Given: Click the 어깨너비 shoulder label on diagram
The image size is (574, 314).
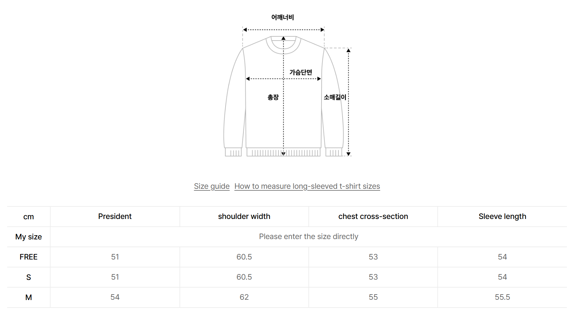Looking at the screenshot, I should coord(283,17).
